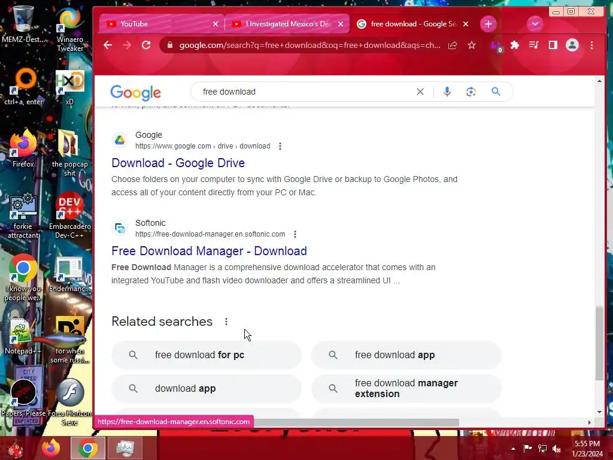Select Firefox desktop shortcut
613x460 pixels.
click(x=23, y=149)
